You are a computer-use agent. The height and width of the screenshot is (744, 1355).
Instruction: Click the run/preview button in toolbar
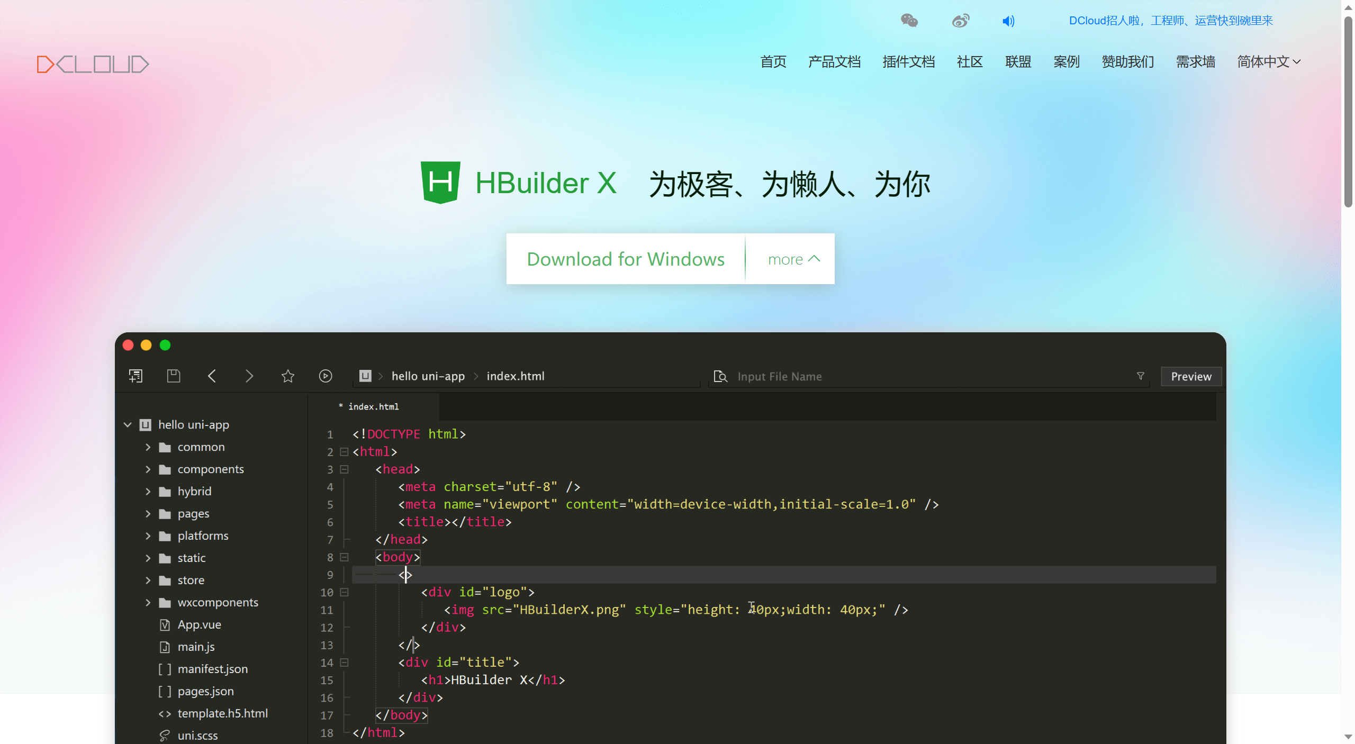[x=326, y=377]
